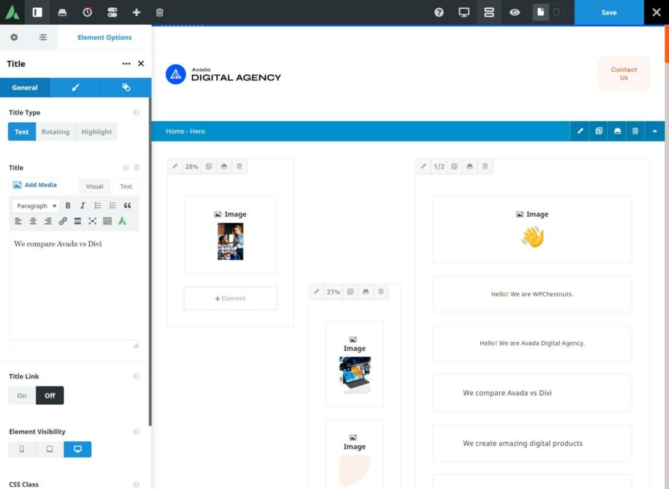
Task: Toggle the Preview eye icon
Action: [515, 12]
